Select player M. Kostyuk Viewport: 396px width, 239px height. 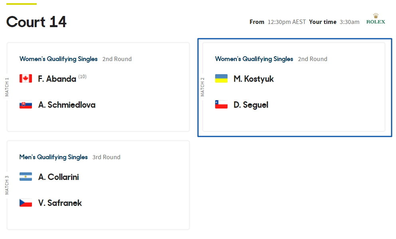click(x=253, y=79)
